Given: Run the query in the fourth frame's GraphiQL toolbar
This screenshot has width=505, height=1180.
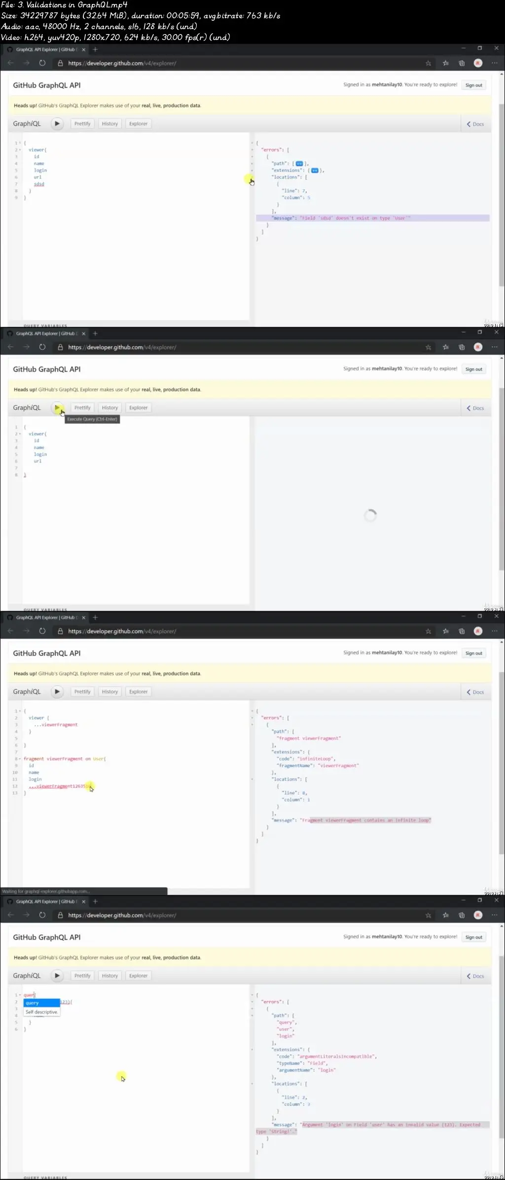Looking at the screenshot, I should (x=57, y=976).
